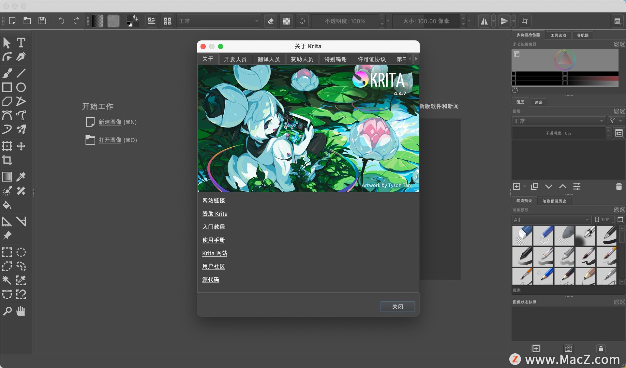Select the Crop tool
This screenshot has width=626, height=368.
click(x=7, y=160)
